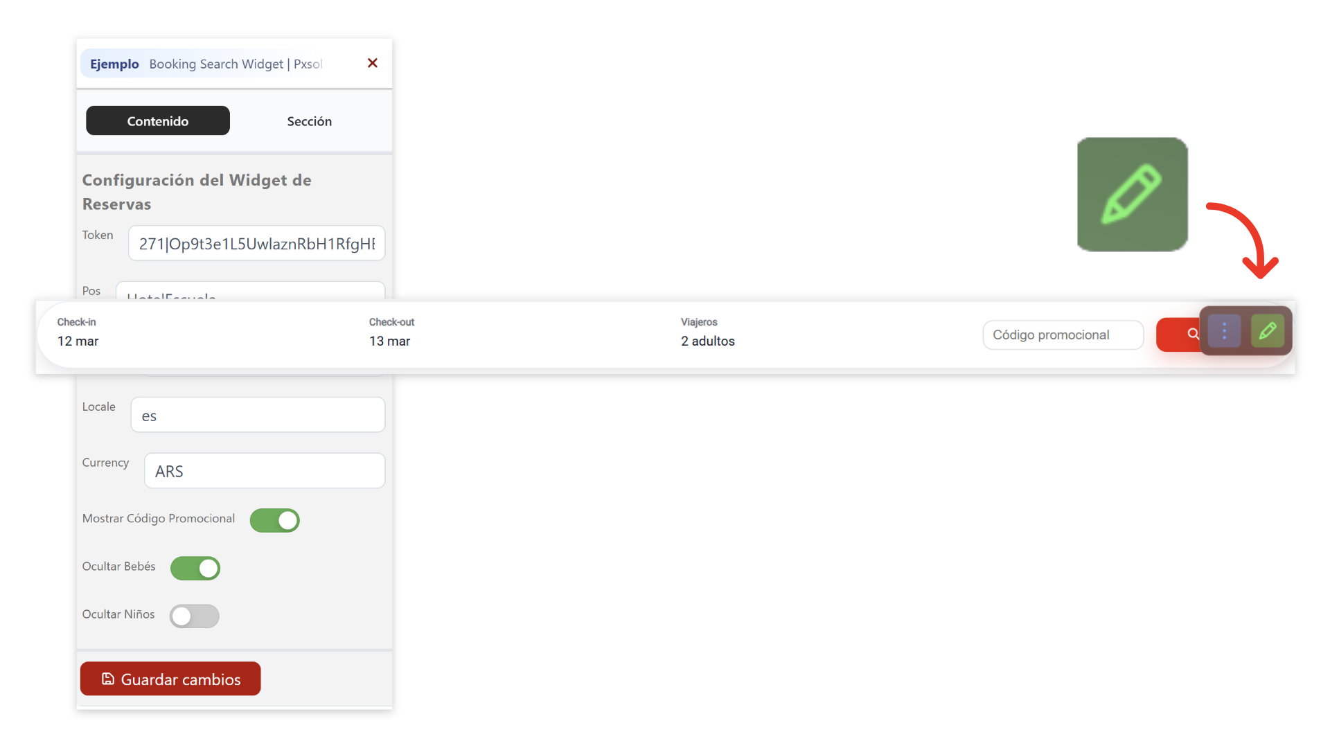Click the Código promocional input field
The width and height of the screenshot is (1330, 748).
[x=1062, y=335]
